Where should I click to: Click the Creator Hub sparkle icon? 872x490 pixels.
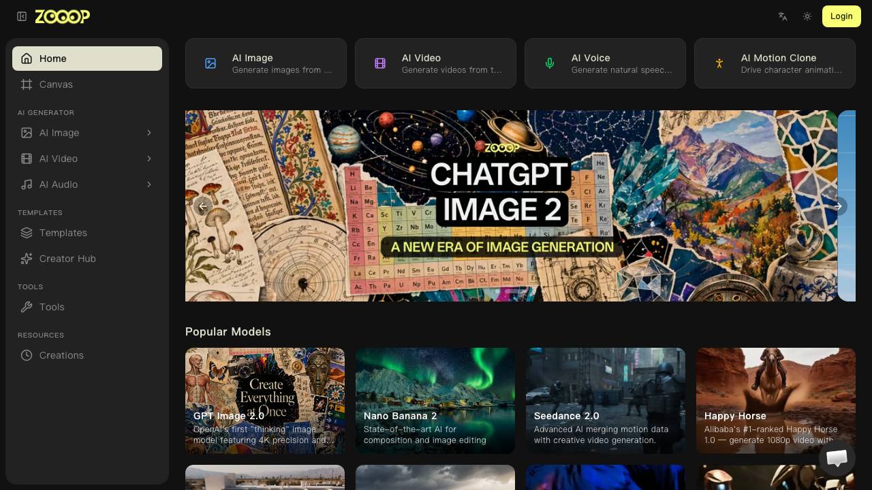27,259
